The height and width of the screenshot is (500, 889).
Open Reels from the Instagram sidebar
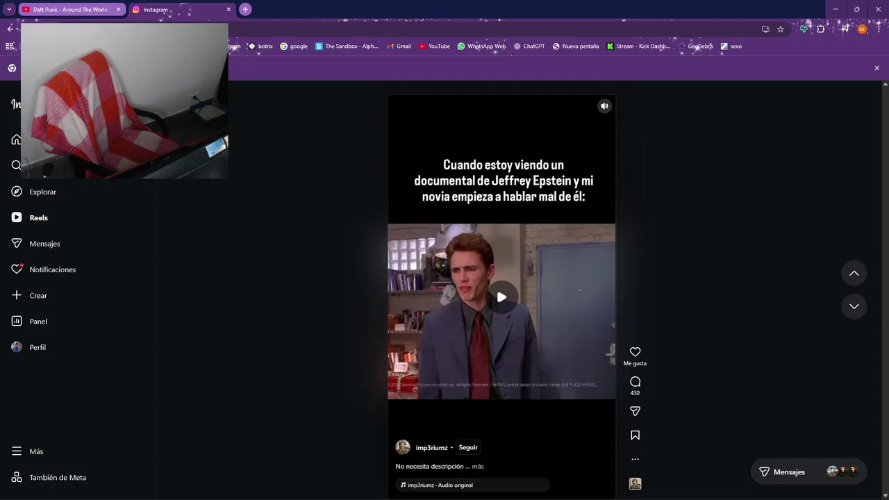coord(29,217)
